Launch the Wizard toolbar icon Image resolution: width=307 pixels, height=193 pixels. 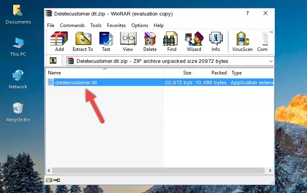click(194, 41)
